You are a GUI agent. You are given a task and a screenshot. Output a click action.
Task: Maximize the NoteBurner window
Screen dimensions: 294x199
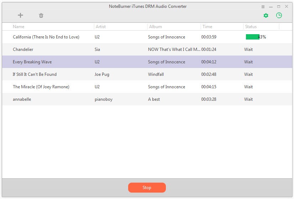[x=279, y=6]
